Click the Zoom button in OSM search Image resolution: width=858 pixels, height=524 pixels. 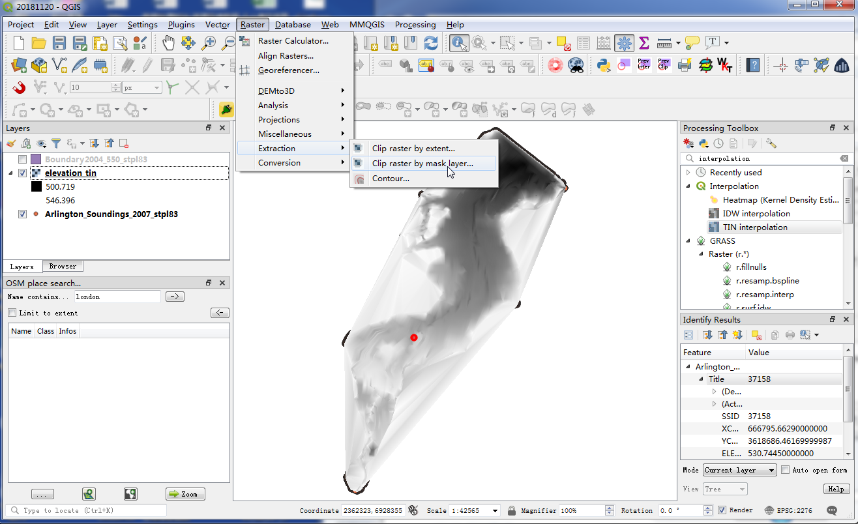(185, 494)
